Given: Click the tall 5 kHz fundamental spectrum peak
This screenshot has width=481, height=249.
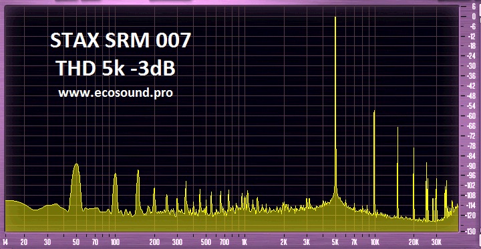Looking at the screenshot, I should click(x=335, y=107).
